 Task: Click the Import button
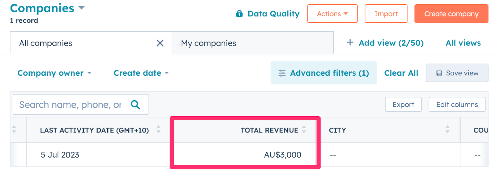point(386,14)
